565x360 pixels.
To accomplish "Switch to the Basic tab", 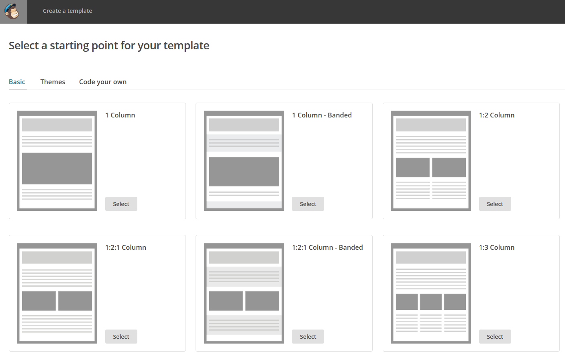I will 17,82.
